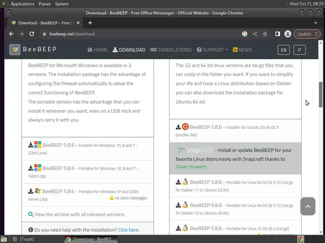Screen dimensions: 325x243
Task: Open the Google icon in address bar
Action: [x=245, y=34]
